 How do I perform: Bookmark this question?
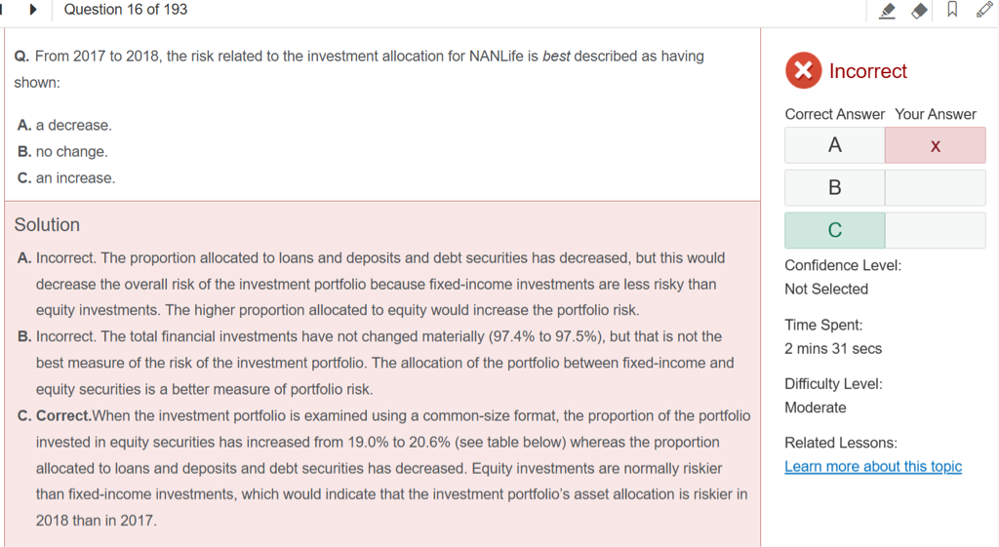pos(952,11)
